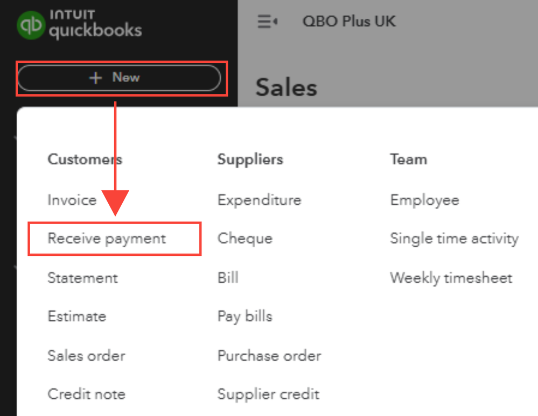
Task: Choose Cheque from Suppliers
Action: tap(244, 239)
